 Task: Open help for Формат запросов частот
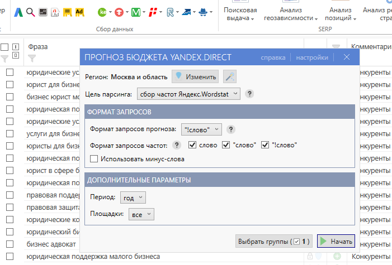tap(177, 145)
